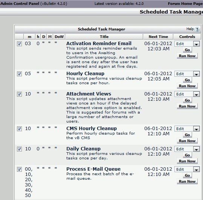Screen dimensions: 203x200
Task: Click the Process E-Mail Queue title
Action: (x=93, y=169)
